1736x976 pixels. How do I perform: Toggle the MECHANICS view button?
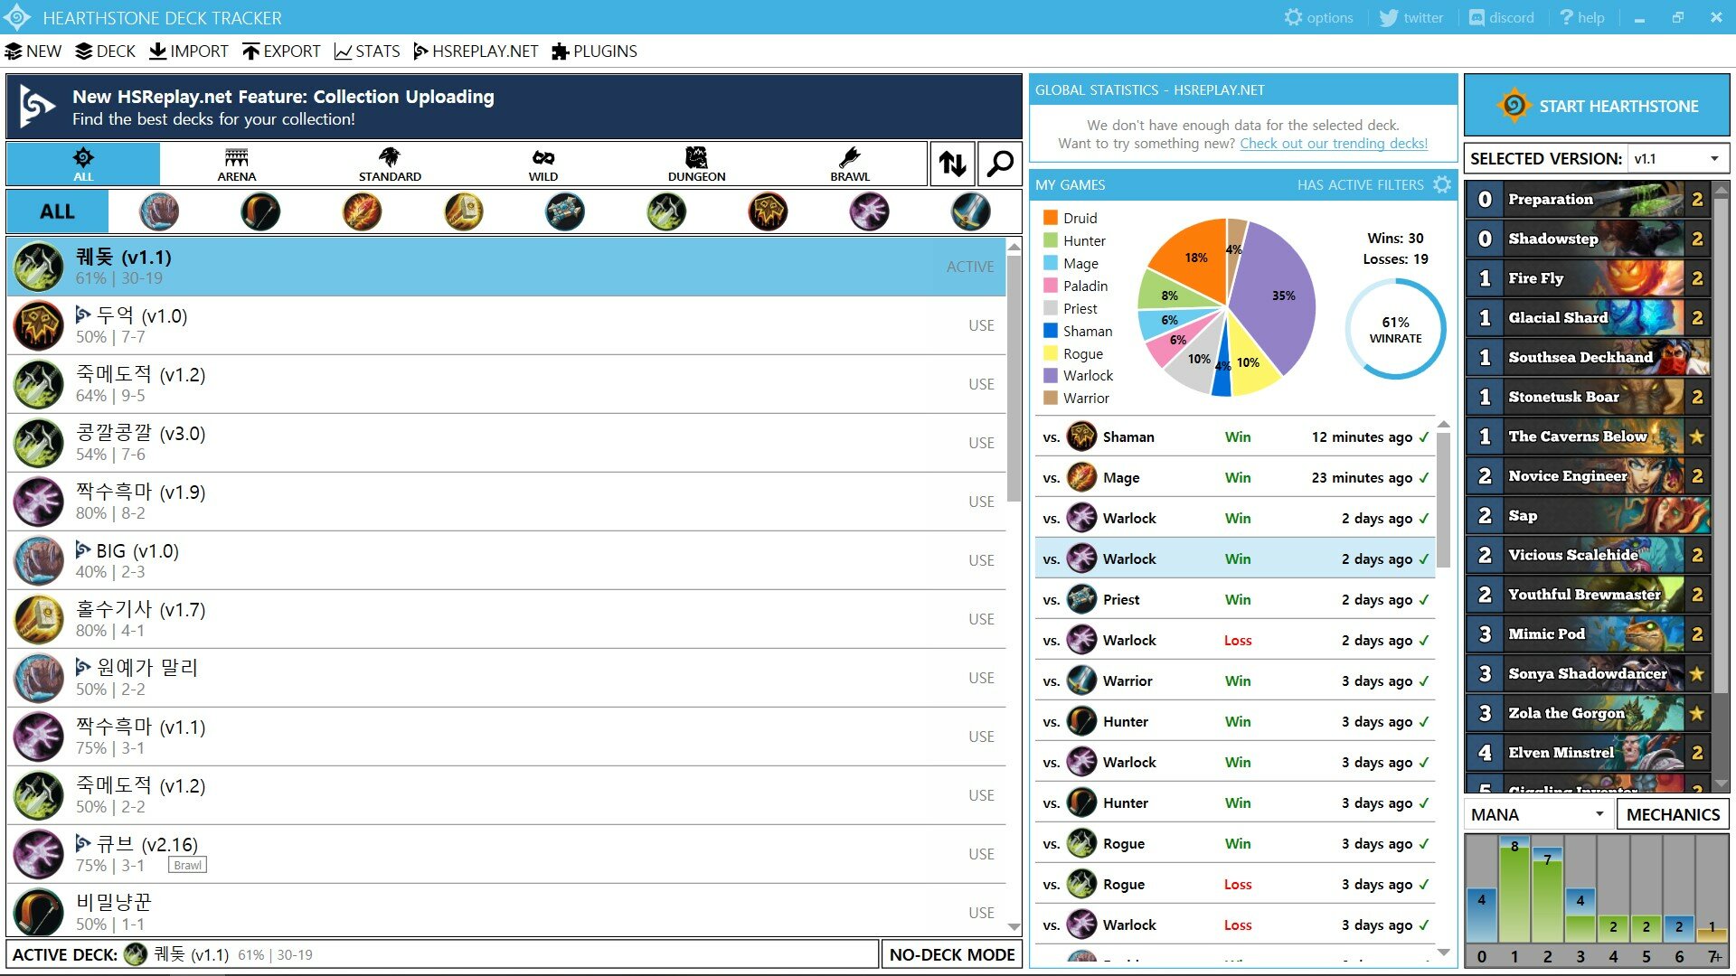point(1673,814)
